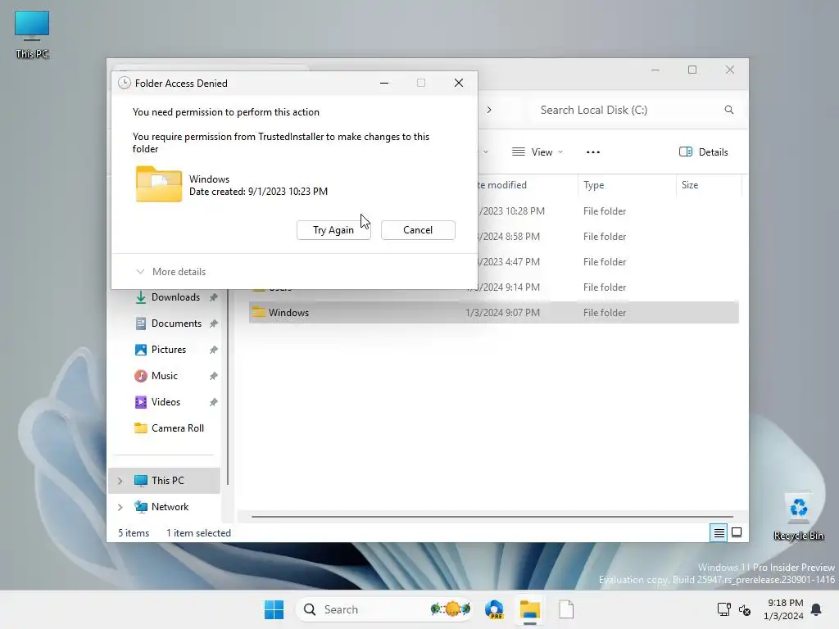Open Microsoft Edge Preview from taskbar
Image resolution: width=839 pixels, height=629 pixels.
[x=494, y=609]
